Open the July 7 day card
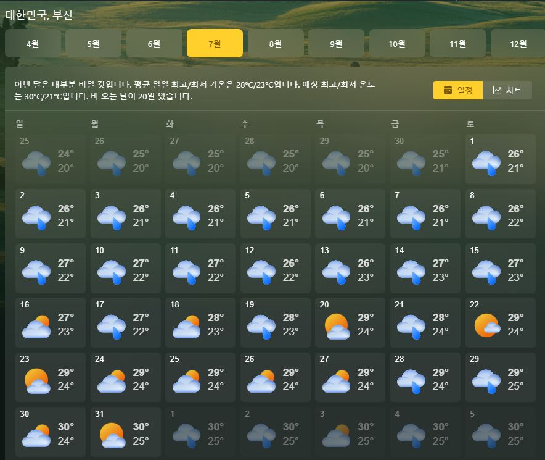 (425, 214)
